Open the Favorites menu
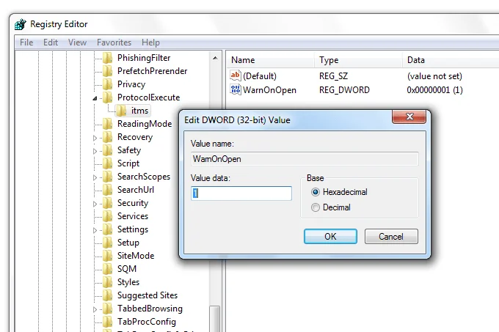 114,43
